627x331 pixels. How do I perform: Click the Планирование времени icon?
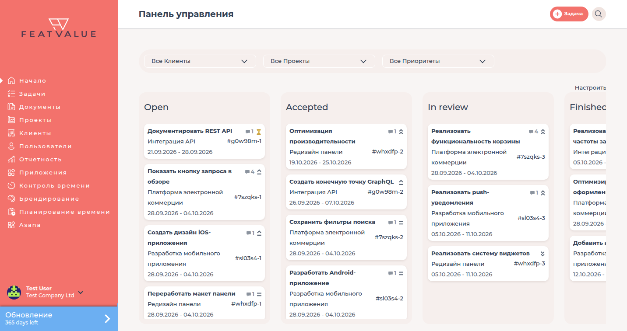point(12,212)
